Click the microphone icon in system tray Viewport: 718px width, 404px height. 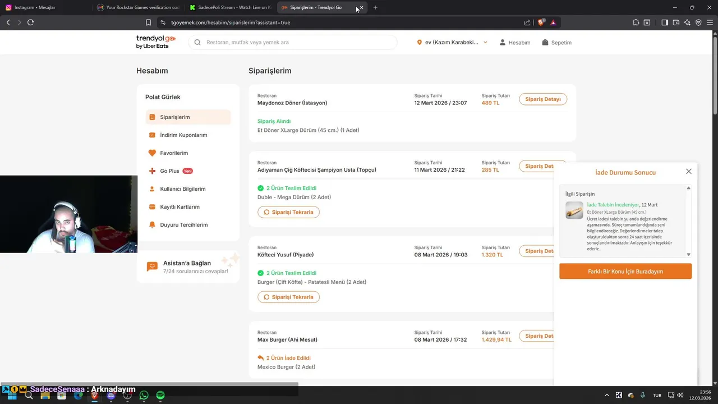(643, 395)
